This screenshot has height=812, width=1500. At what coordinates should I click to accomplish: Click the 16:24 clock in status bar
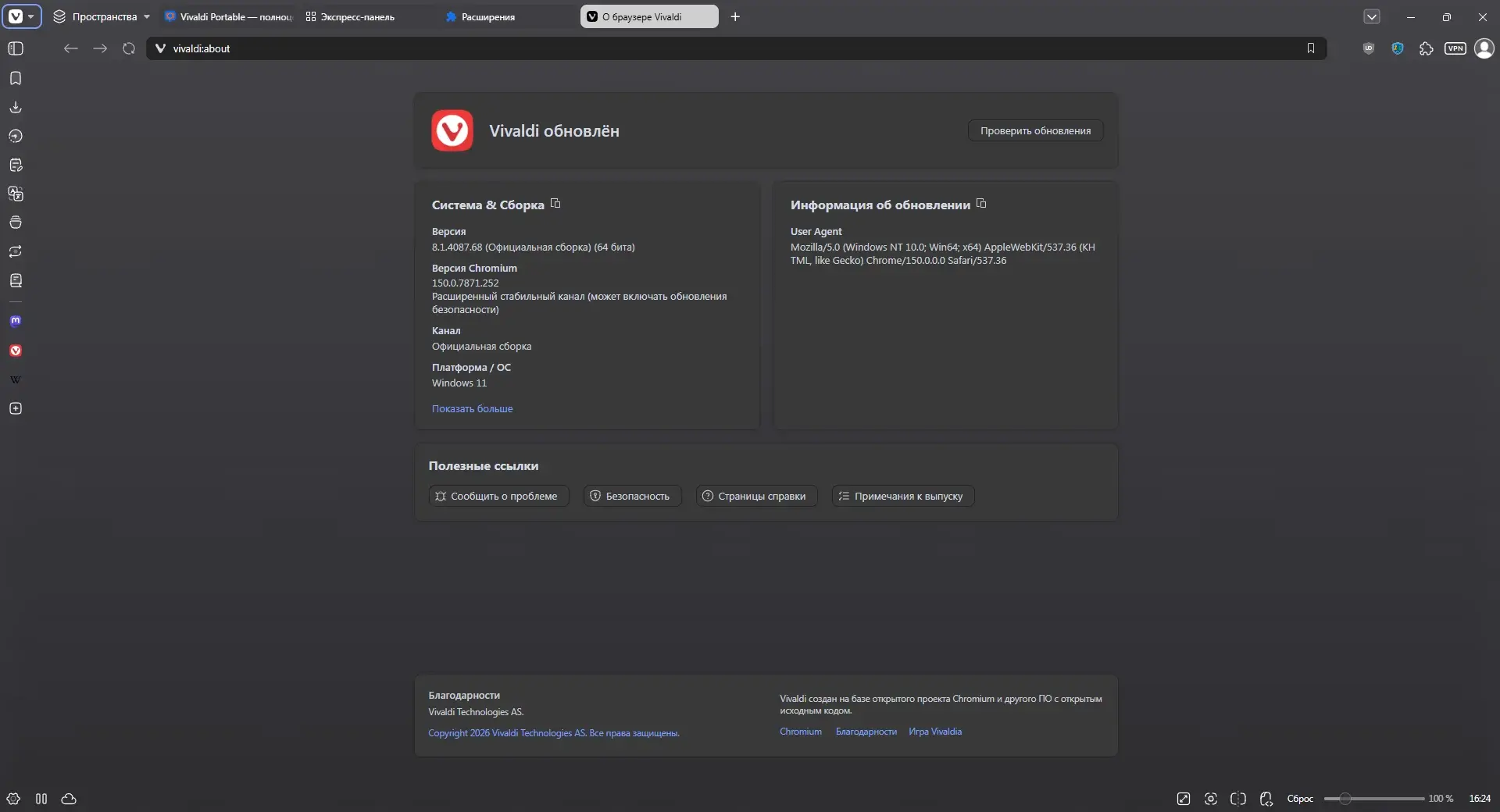click(1480, 799)
